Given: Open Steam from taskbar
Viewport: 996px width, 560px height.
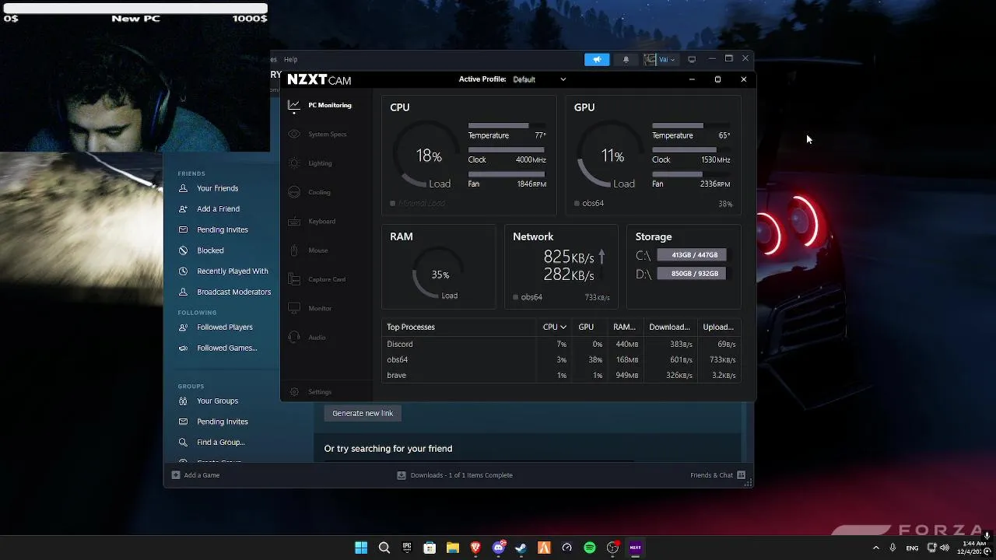Looking at the screenshot, I should (x=521, y=548).
